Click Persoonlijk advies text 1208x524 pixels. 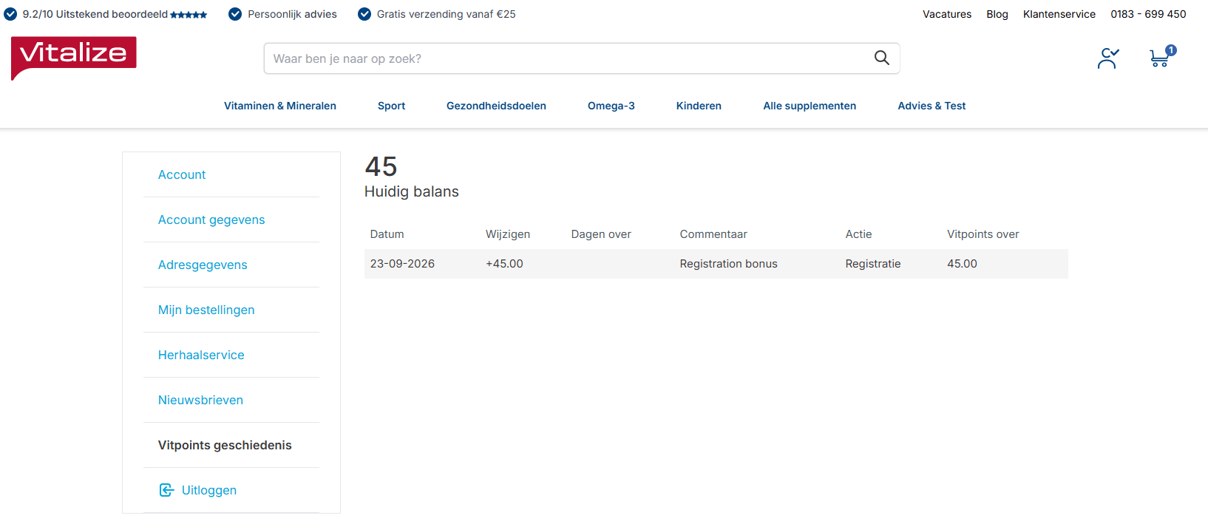pyautogui.click(x=292, y=14)
